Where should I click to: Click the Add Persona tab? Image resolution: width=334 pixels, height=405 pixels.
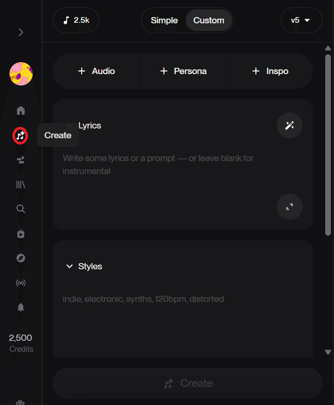coord(183,71)
